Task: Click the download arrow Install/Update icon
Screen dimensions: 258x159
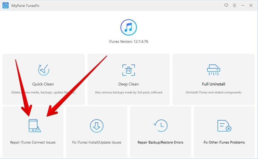Action: pos(96,126)
